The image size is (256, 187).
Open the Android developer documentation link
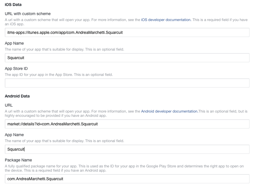coord(170,111)
